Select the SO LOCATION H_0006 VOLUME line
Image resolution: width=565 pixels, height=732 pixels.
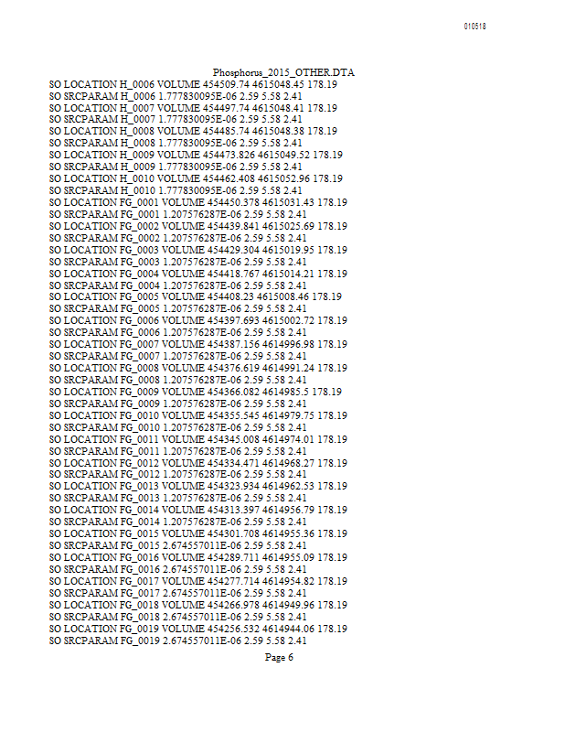coord(193,84)
